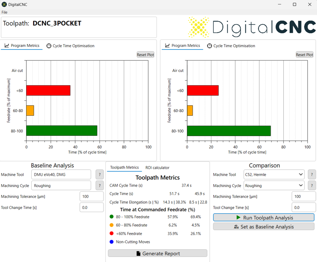Click green 80-100% Feedrate legend dot
Screen dimensions: 317x262
coord(111,217)
